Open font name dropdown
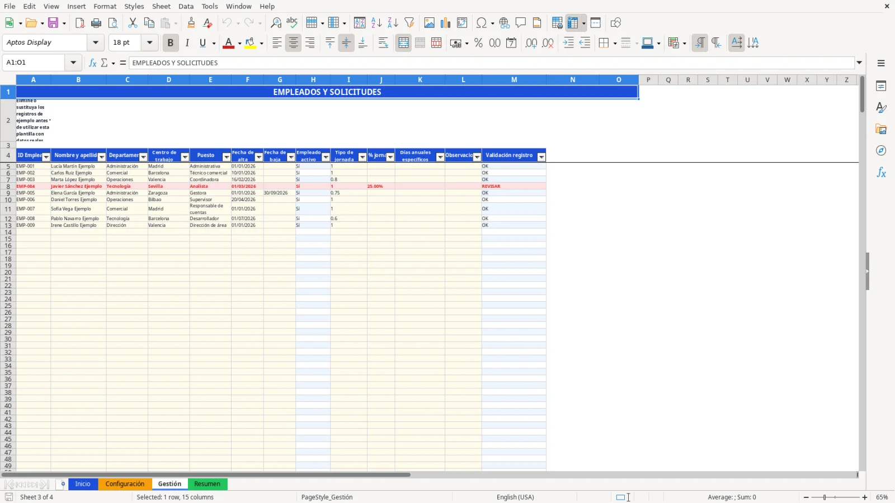This screenshot has height=503, width=895. click(x=96, y=42)
